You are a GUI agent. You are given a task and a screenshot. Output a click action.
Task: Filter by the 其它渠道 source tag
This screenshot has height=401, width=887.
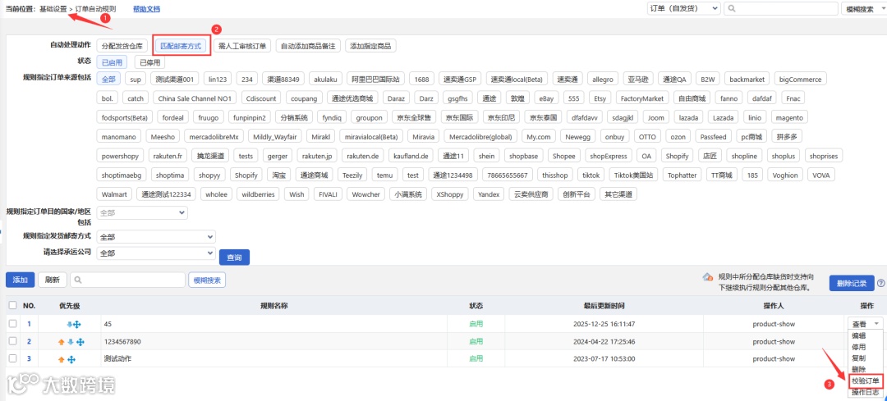click(x=618, y=195)
